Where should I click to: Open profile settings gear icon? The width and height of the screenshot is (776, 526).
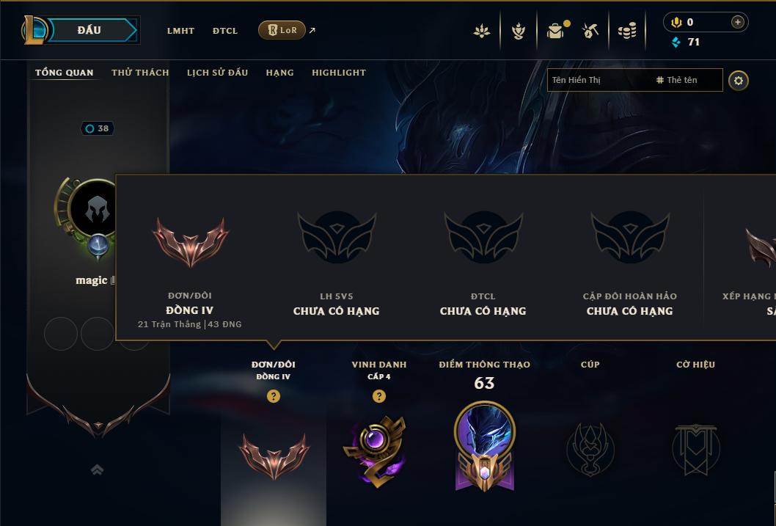pos(739,81)
